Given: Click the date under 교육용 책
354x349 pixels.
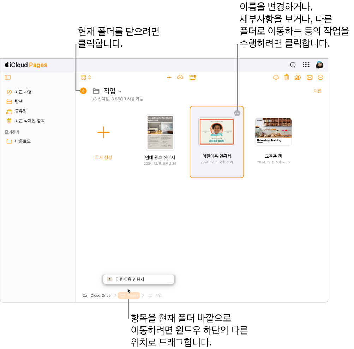Looking at the screenshot, I should [273, 162].
